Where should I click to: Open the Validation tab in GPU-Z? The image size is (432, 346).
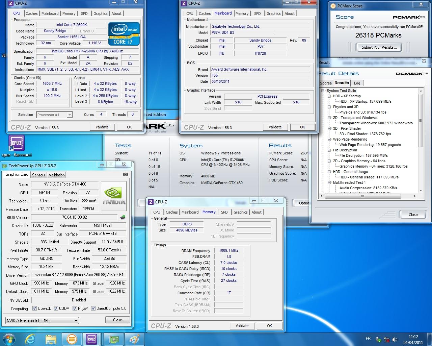[57, 175]
